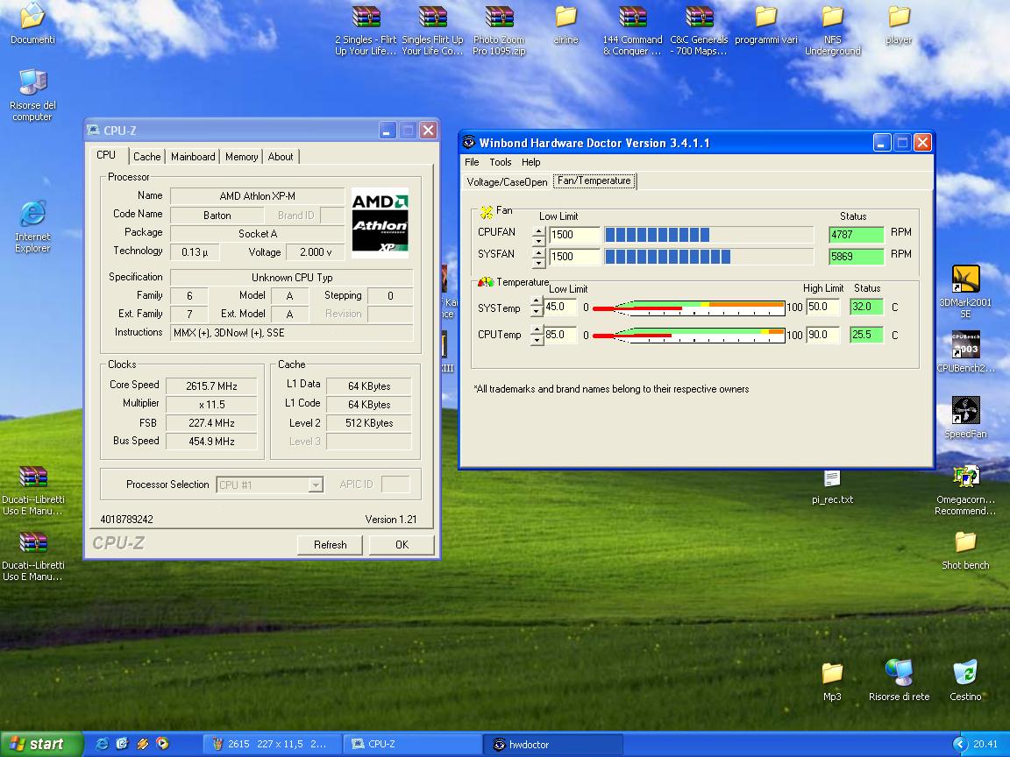Launch Internet Explorer desktop shortcut
The width and height of the screenshot is (1010, 757).
coord(32,227)
